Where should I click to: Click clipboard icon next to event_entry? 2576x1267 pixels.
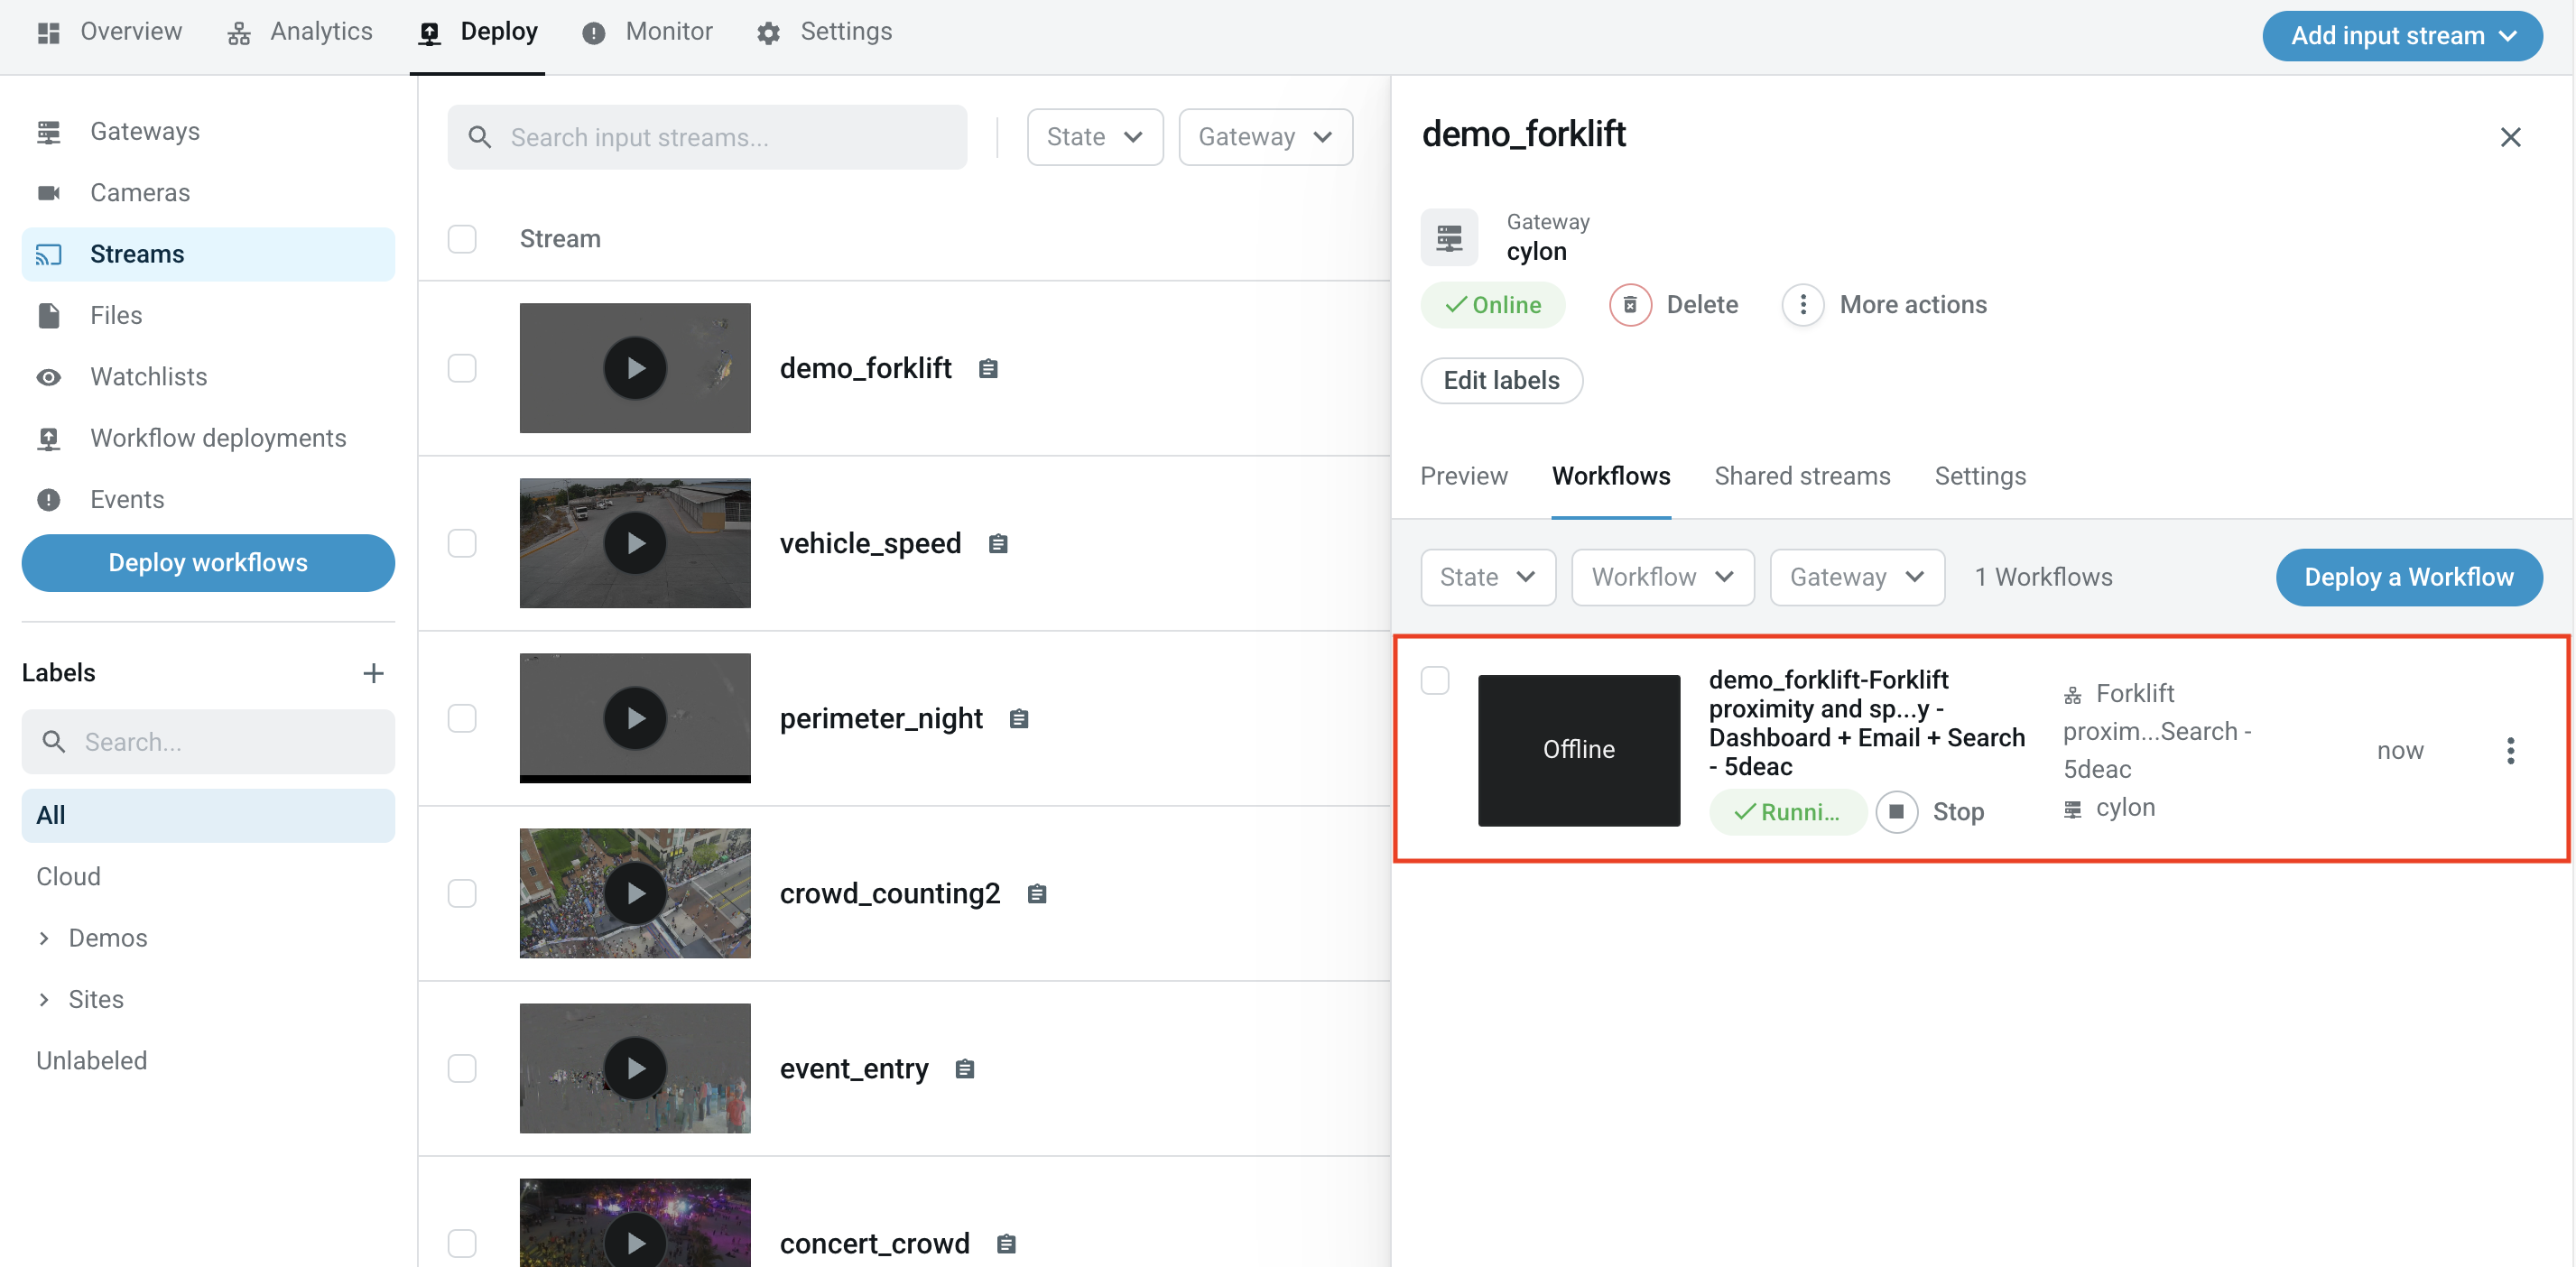pyautogui.click(x=965, y=1069)
